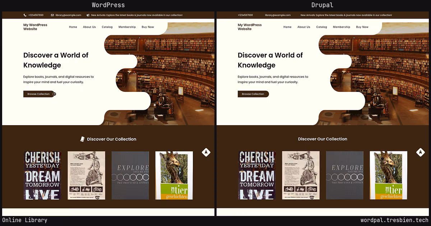Image resolution: width=431 pixels, height=226 pixels.
Task: Click Discover Our Collection heading in WordPress pane
Action: 112,139
